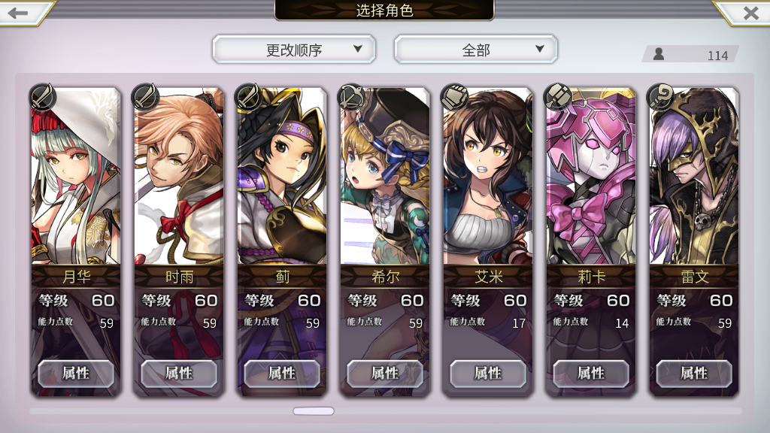
Task: Select the 时雨 character portrait
Action: [x=179, y=176]
